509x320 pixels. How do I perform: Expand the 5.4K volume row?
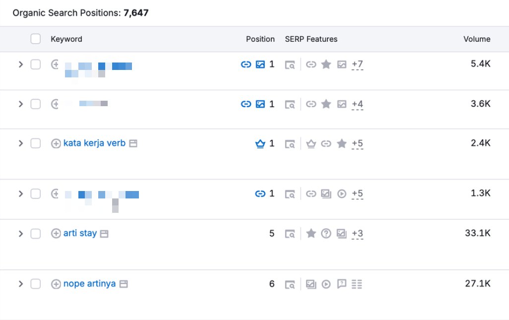pyautogui.click(x=21, y=64)
